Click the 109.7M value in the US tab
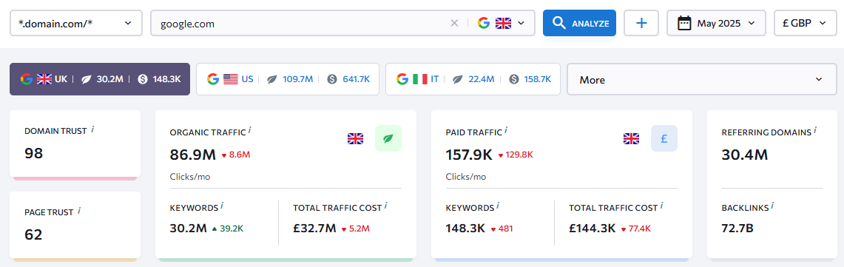Viewport: 844px width, 267px height. [297, 80]
